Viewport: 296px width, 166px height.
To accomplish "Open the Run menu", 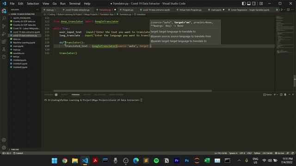I will pos(63,4).
